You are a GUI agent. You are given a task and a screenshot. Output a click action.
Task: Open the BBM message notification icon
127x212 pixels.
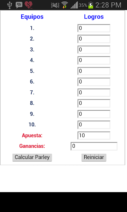coord(19,5)
